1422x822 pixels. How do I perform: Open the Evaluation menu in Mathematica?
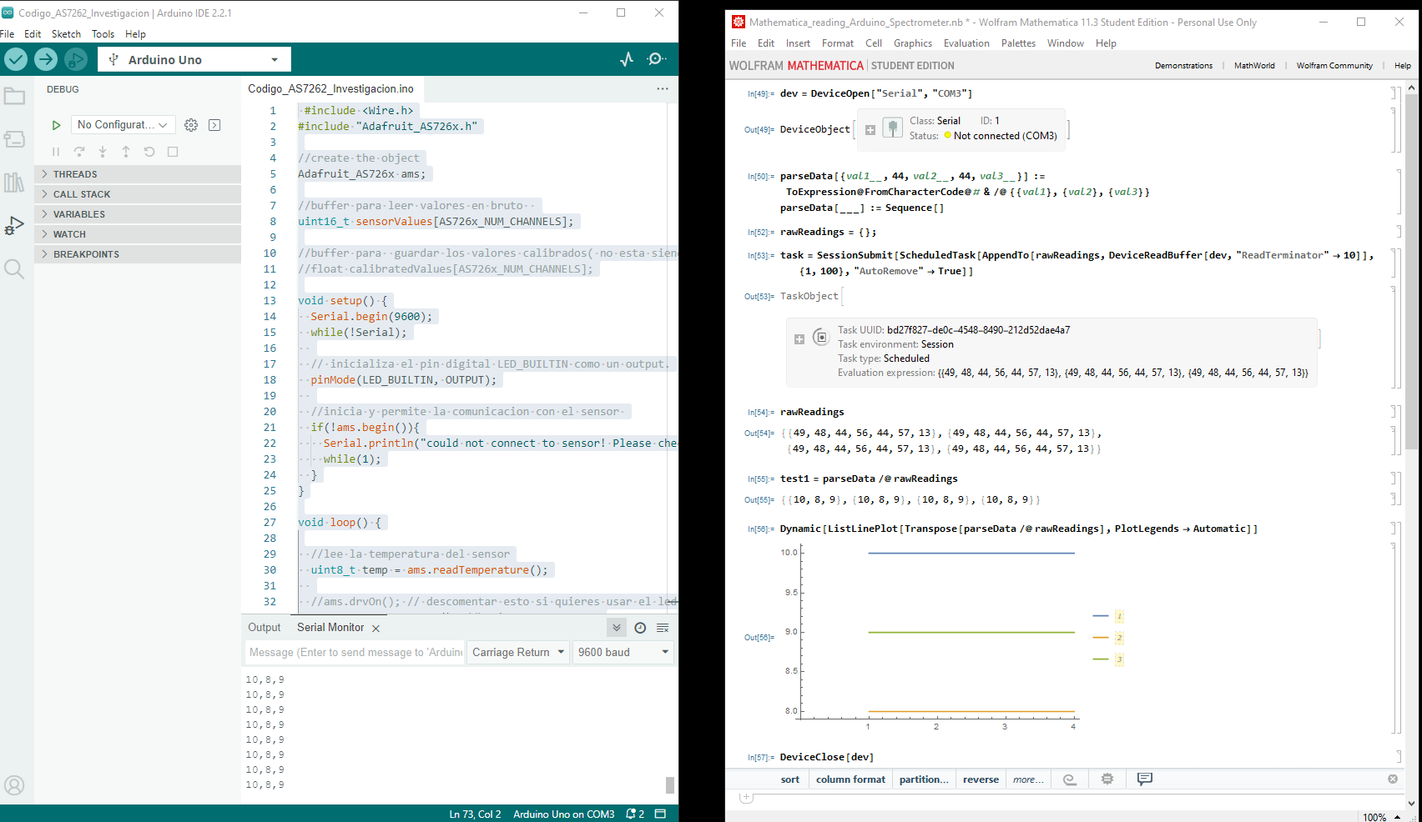pyautogui.click(x=966, y=43)
